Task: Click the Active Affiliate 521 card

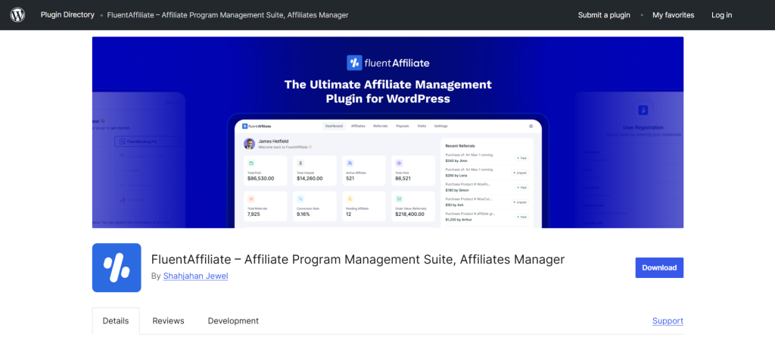Action: (364, 170)
